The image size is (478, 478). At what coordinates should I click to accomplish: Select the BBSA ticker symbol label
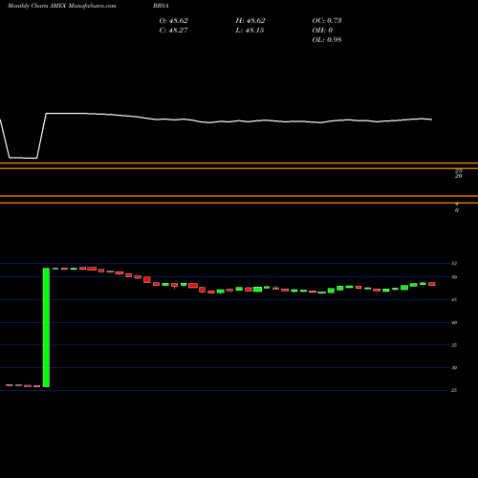point(161,6)
